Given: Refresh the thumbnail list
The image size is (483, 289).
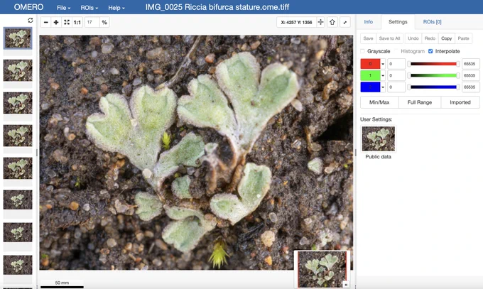Looking at the screenshot, I should (x=30, y=21).
